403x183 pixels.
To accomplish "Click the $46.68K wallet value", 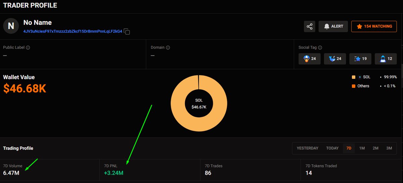I will 25,88.
